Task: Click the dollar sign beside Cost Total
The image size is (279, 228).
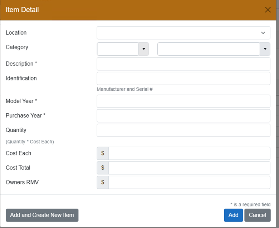Action: coord(103,168)
